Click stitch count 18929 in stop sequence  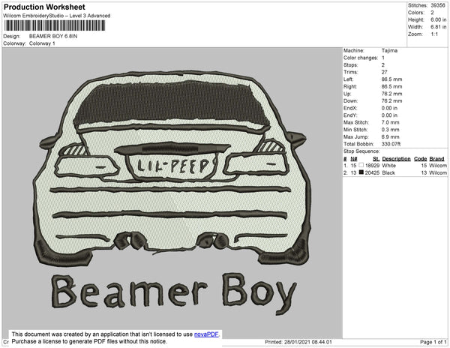click(372, 166)
